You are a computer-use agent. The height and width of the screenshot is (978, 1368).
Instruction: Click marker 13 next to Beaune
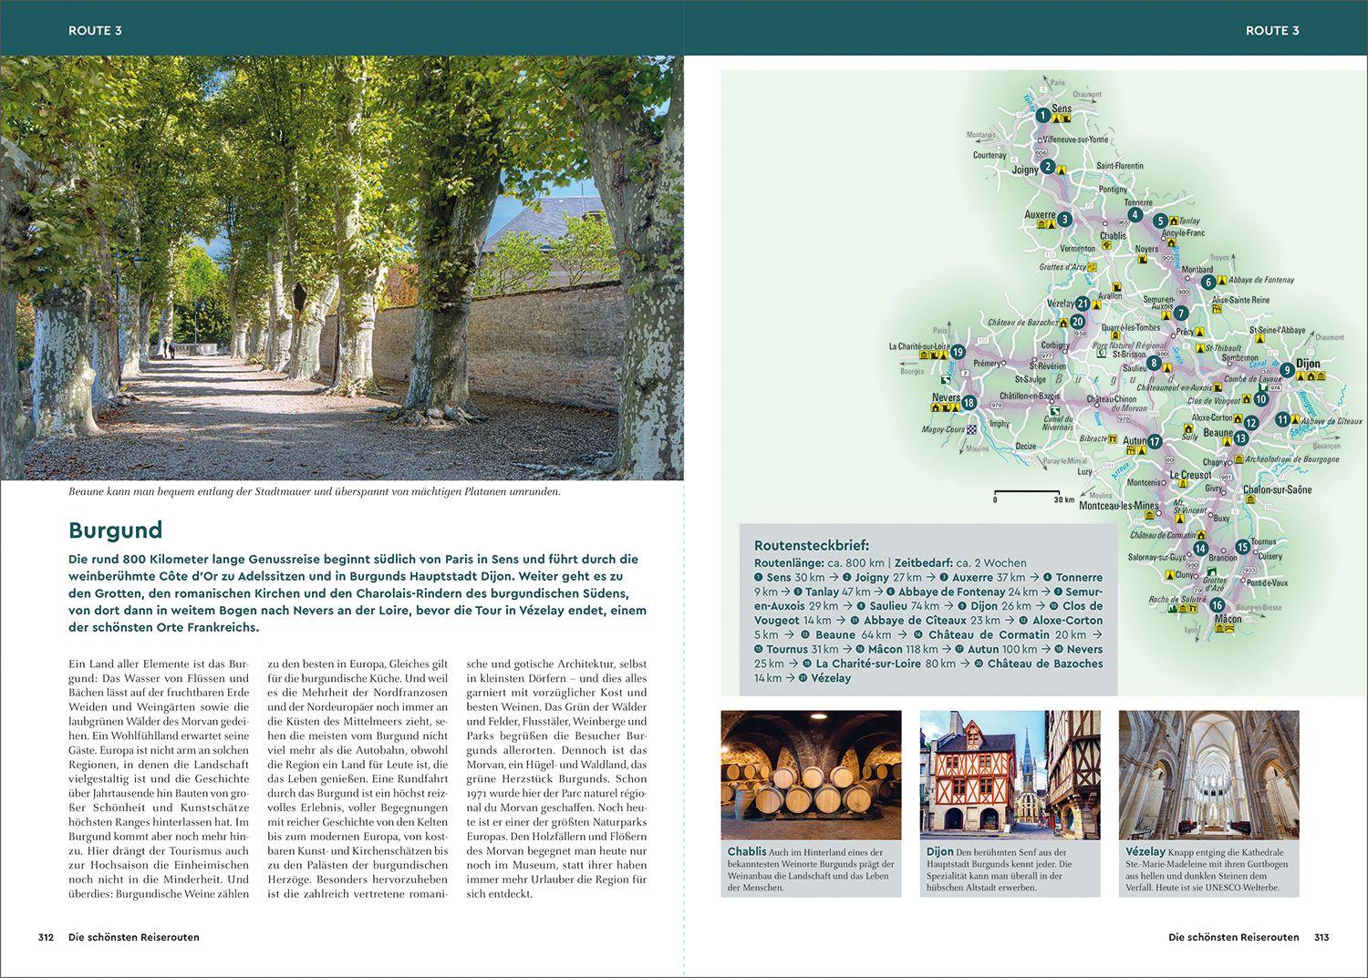[x=1240, y=438]
